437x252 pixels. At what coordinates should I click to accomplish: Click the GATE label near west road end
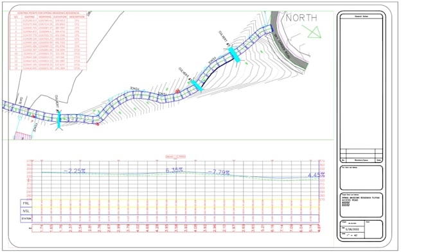point(21,101)
